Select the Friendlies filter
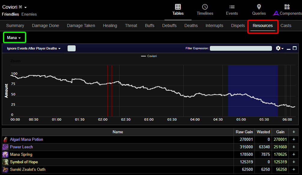The width and height of the screenshot is (302, 175). [x=11, y=14]
